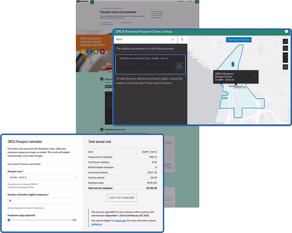
Task: Open the lower rate link
Action: [121, 221]
